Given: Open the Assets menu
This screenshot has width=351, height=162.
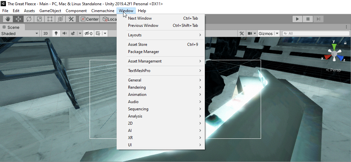Looking at the screenshot, I should 29,11.
